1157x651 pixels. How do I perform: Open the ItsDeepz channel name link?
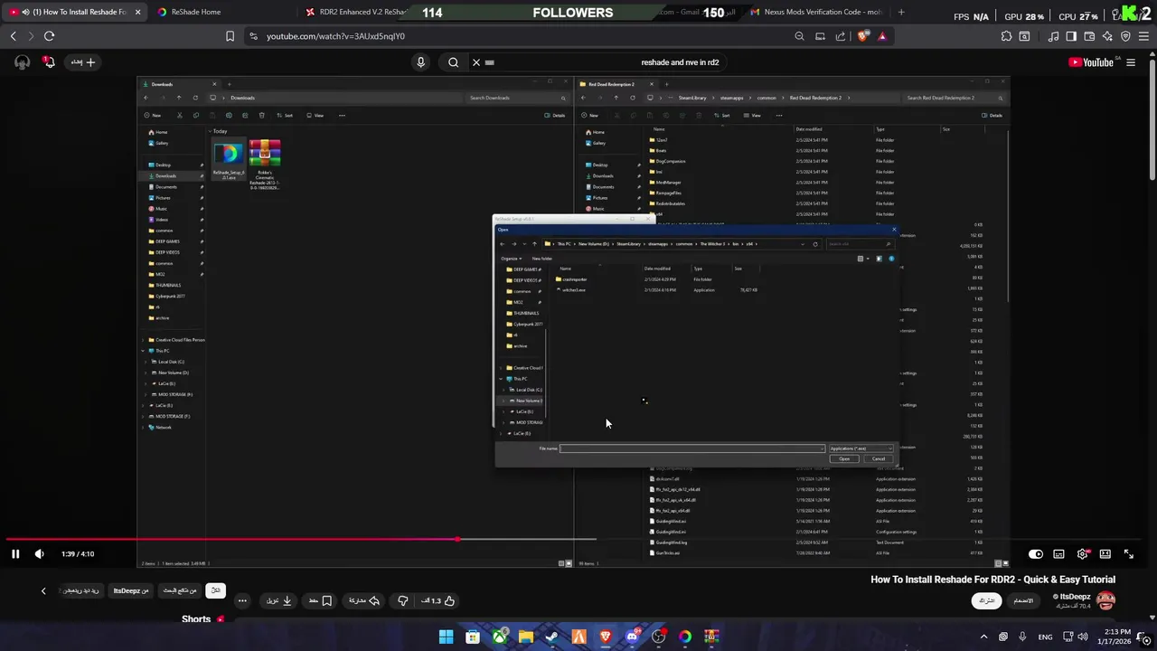click(1076, 597)
